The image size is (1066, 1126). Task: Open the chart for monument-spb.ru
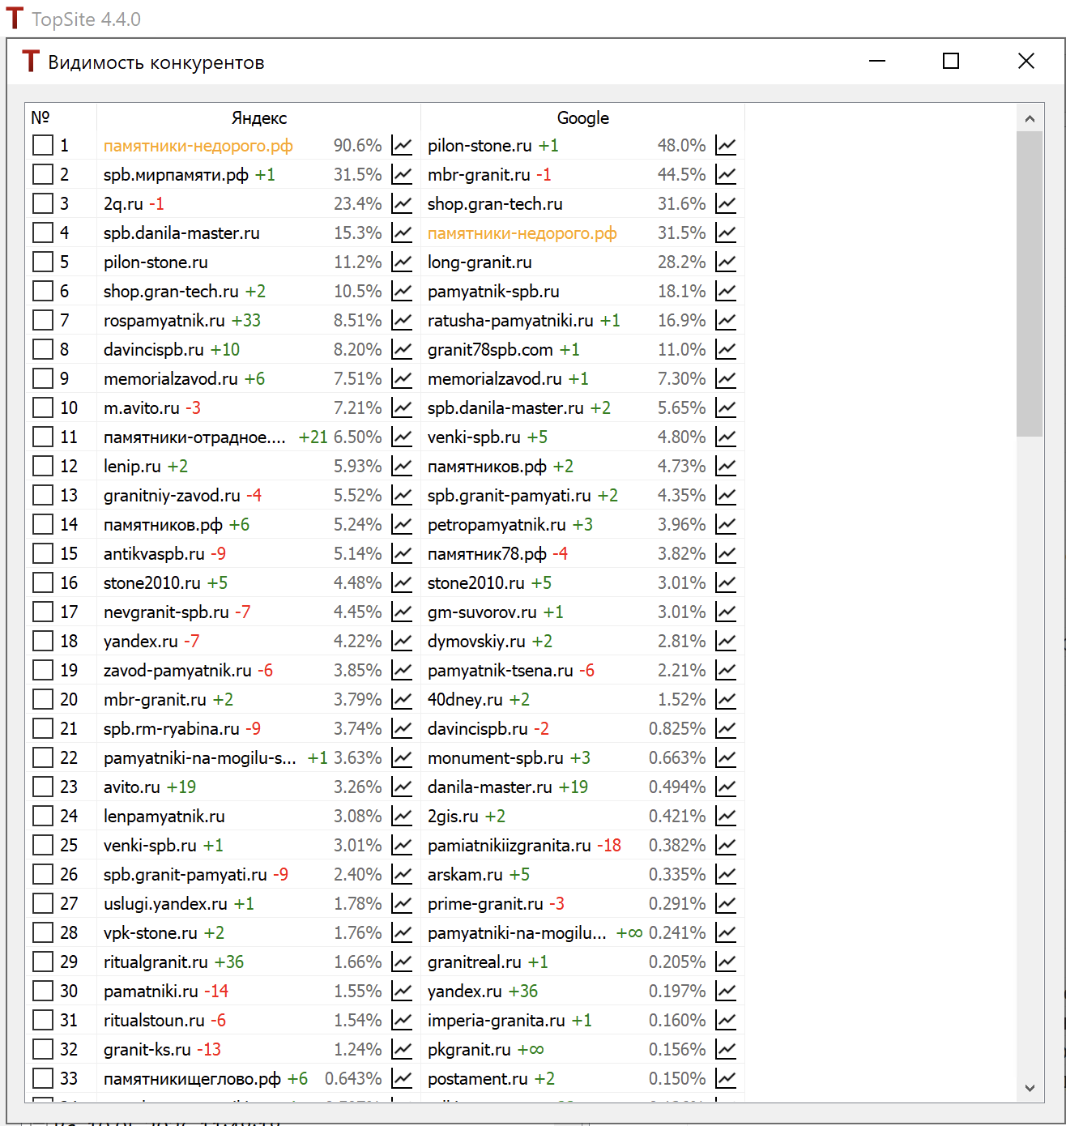[726, 758]
